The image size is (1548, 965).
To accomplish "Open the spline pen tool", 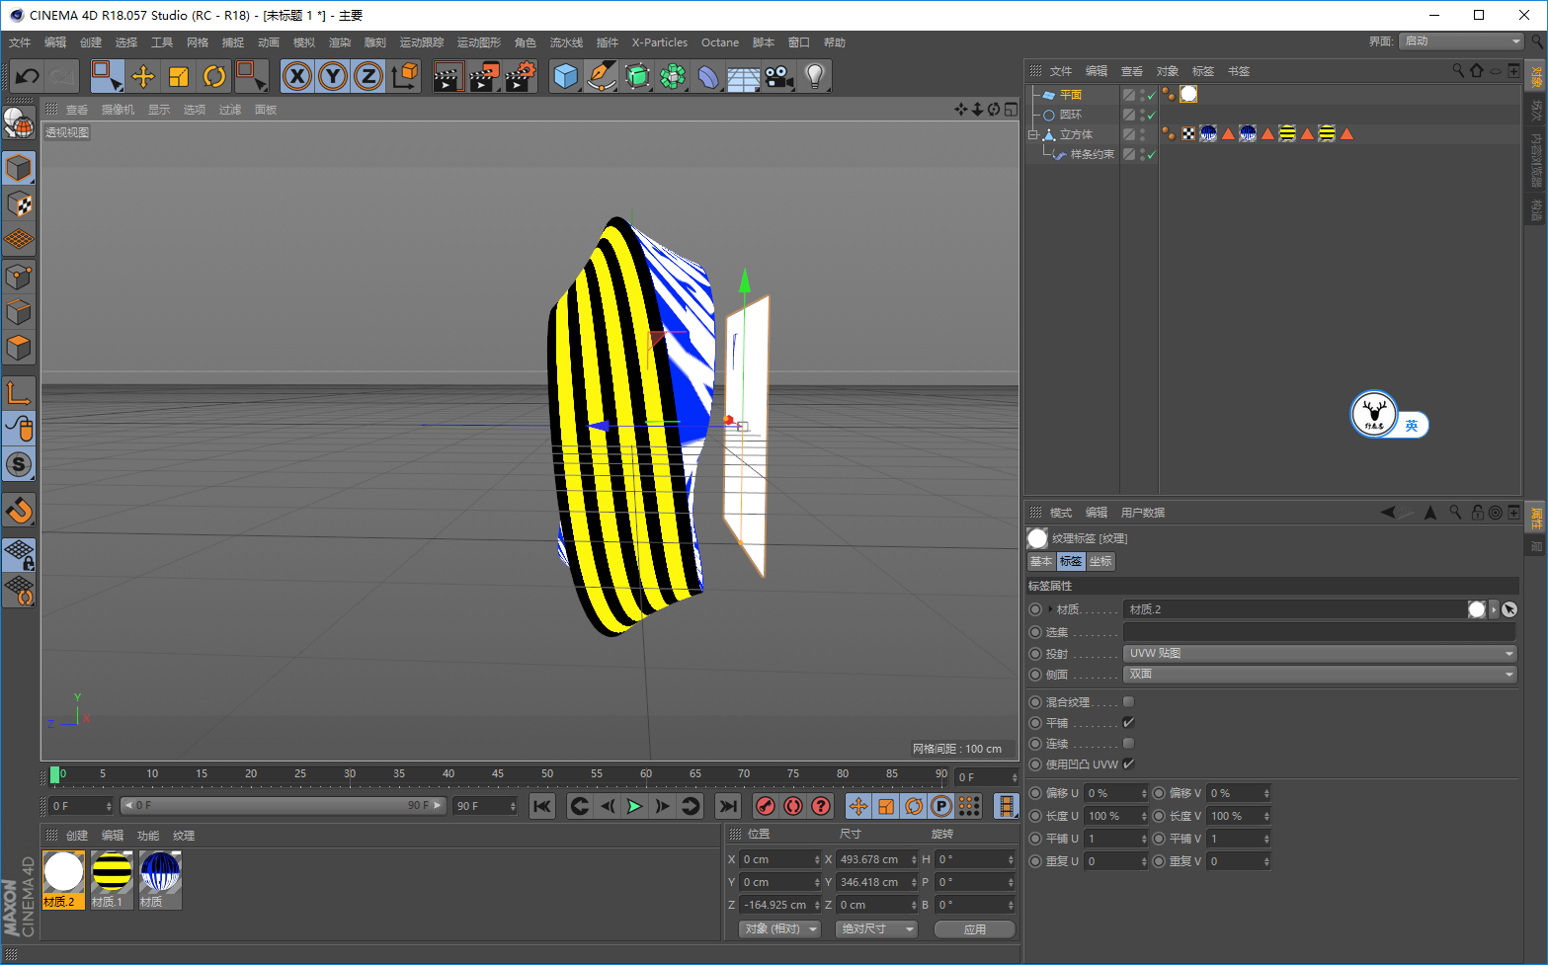I will [x=601, y=76].
